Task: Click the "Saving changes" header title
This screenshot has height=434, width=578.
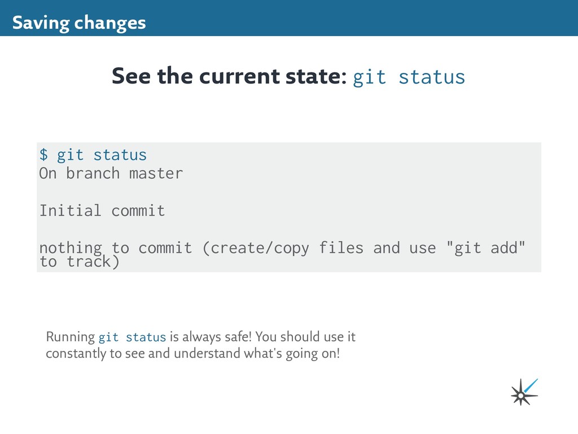Action: 79,23
